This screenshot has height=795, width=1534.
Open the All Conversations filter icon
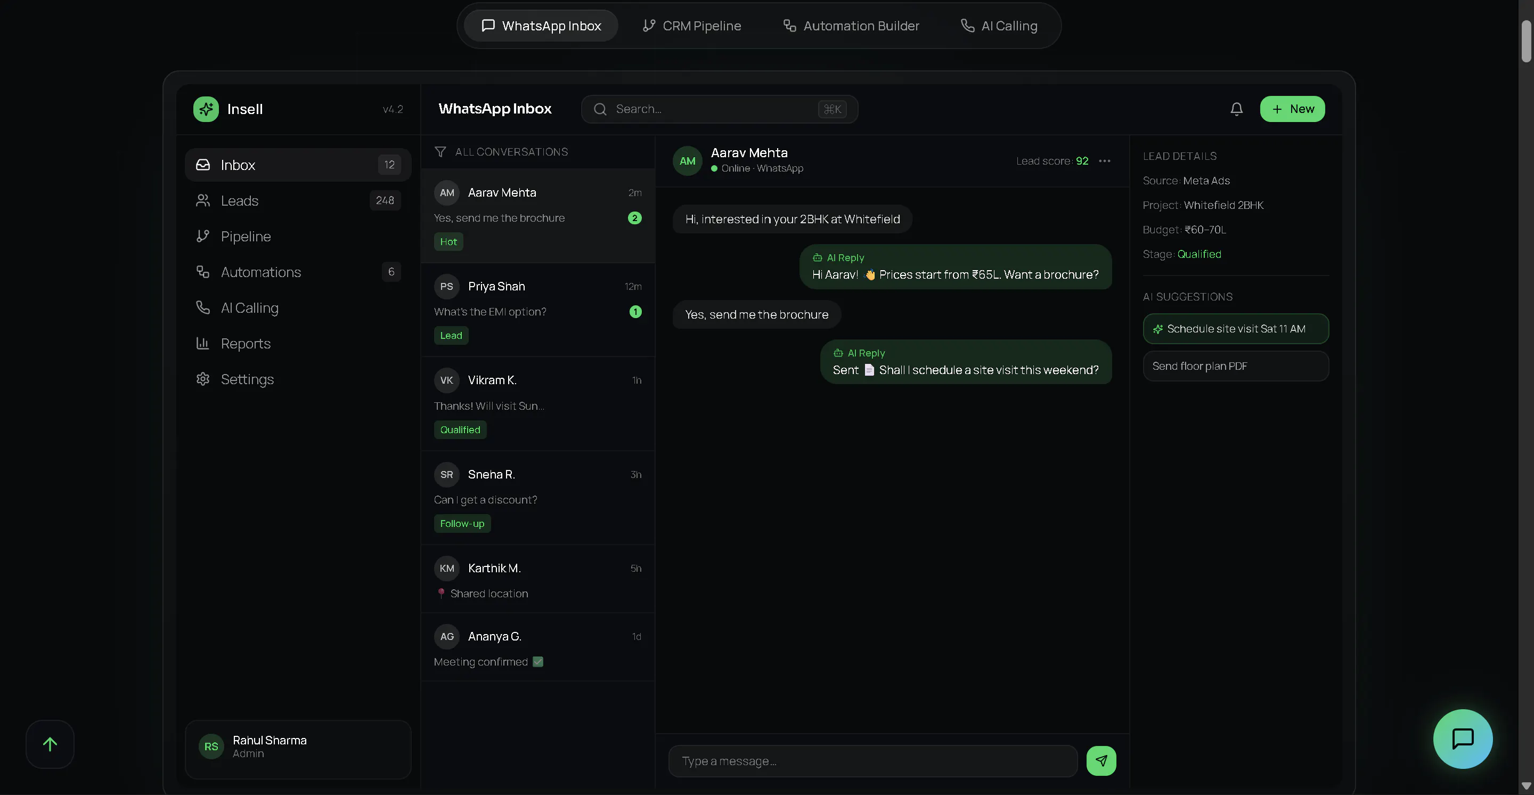click(x=440, y=152)
